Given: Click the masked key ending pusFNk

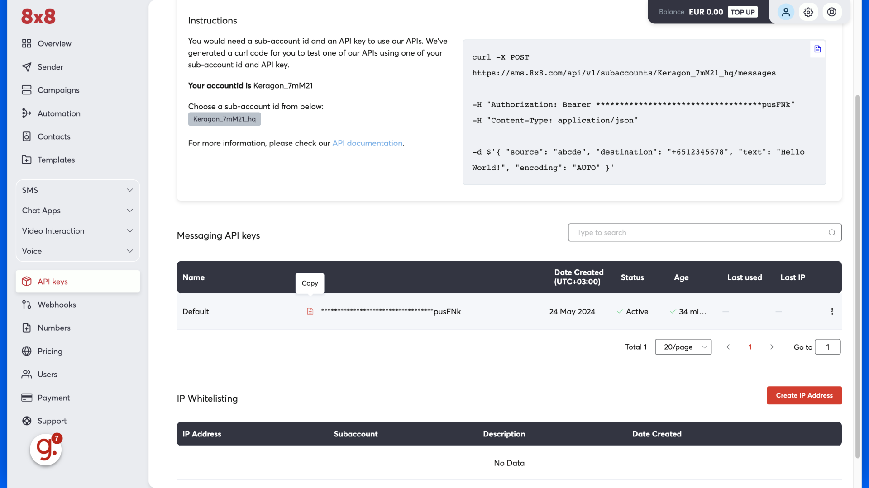Looking at the screenshot, I should coord(391,312).
